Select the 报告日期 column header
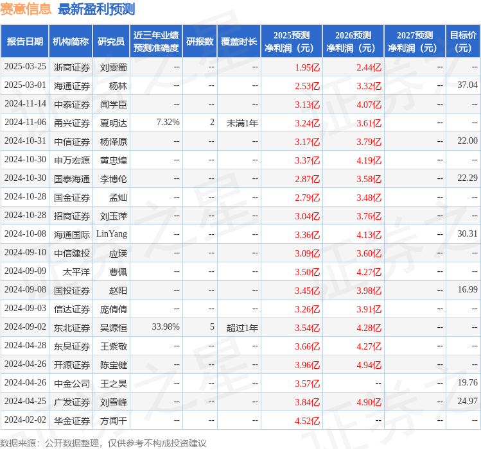The image size is (481, 449). point(25,42)
